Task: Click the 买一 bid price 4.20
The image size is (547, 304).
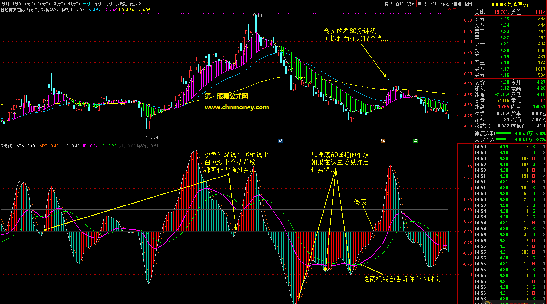Action: pyautogui.click(x=505, y=50)
